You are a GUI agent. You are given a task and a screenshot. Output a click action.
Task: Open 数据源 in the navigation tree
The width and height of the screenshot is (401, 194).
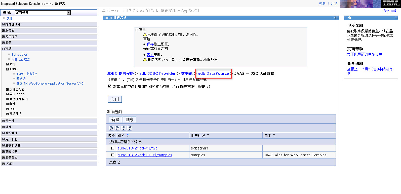point(21,79)
